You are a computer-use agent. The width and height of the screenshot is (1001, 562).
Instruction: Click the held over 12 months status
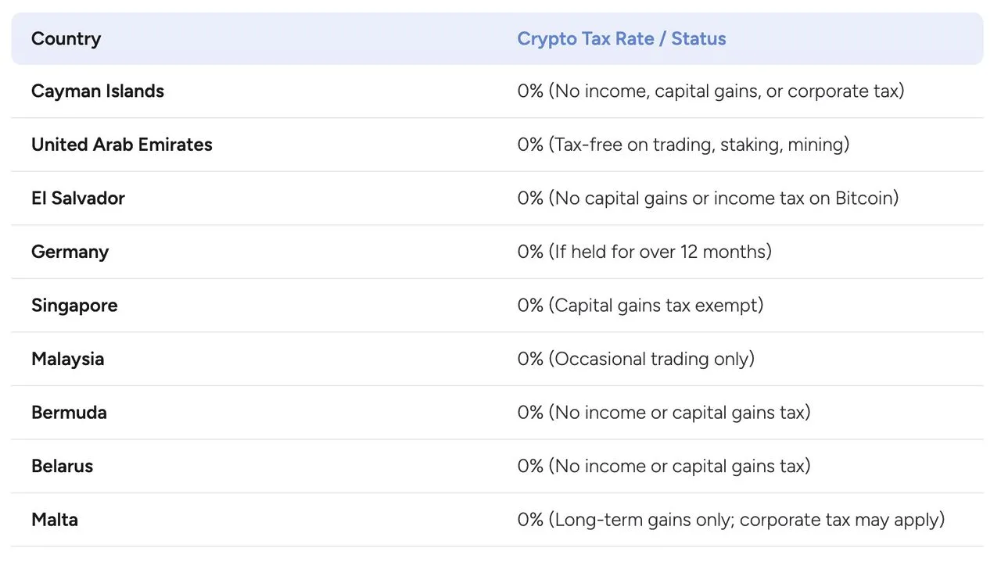(x=644, y=252)
